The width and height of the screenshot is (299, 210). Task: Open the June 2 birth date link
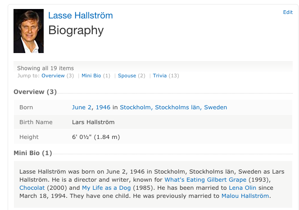coord(82,107)
